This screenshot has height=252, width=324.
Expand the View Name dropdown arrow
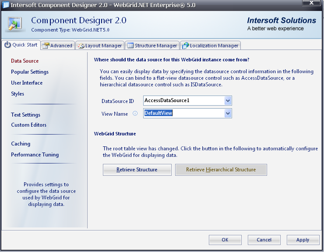tap(228, 114)
